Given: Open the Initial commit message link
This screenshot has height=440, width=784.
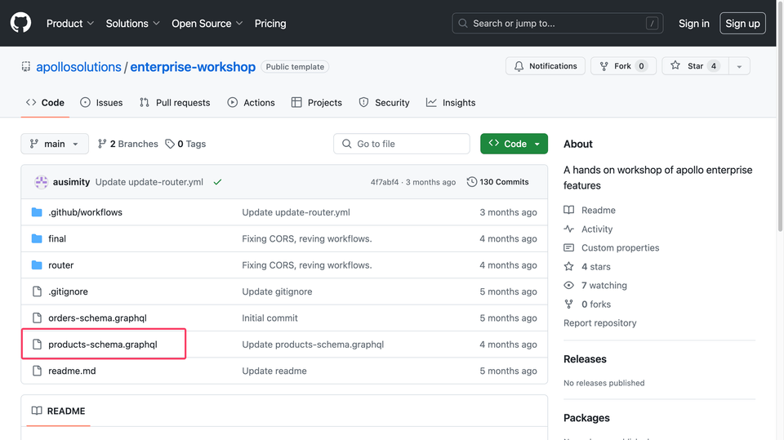Looking at the screenshot, I should point(269,318).
